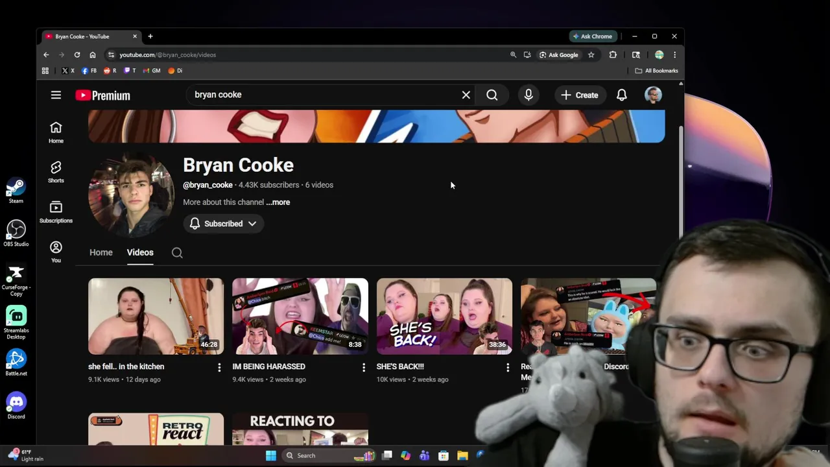This screenshot has height=467, width=830.
Task: Select the 'Bryan Cooke - YouTube' browser tab
Action: (90, 36)
